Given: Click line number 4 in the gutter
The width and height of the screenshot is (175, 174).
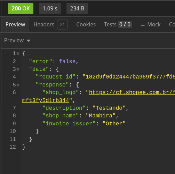Looking at the screenshot, I should coord(14,77).
